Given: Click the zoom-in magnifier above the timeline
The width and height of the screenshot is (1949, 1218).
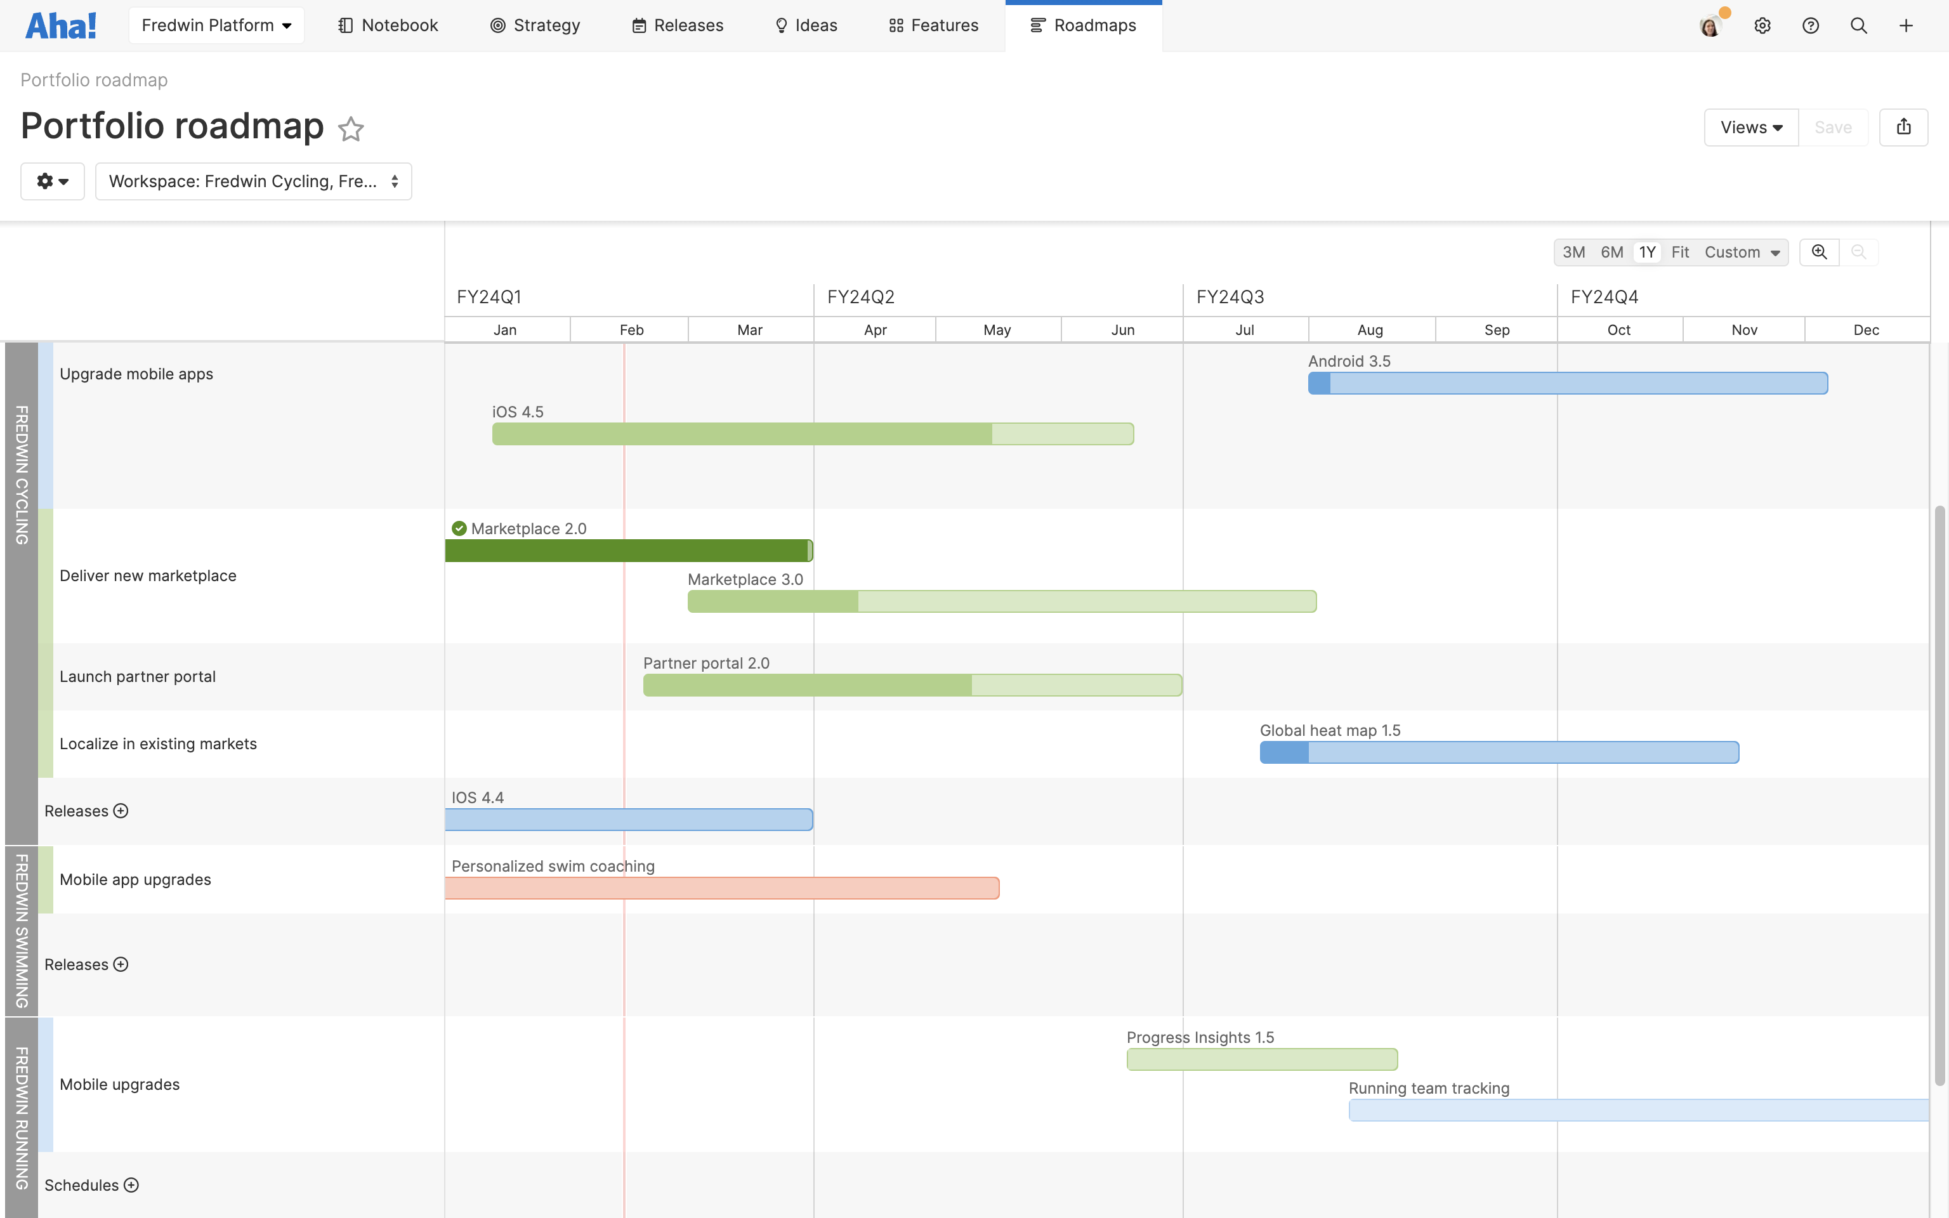Looking at the screenshot, I should 1820,252.
